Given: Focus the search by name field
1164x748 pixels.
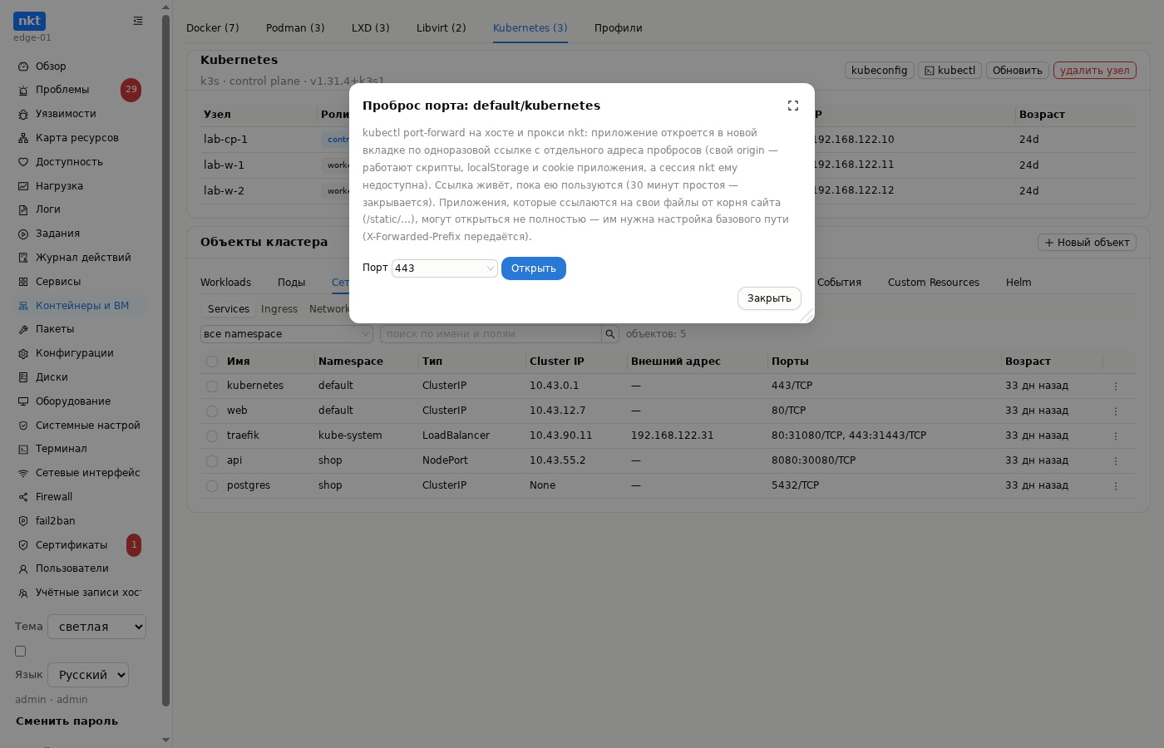Looking at the screenshot, I should [491, 334].
